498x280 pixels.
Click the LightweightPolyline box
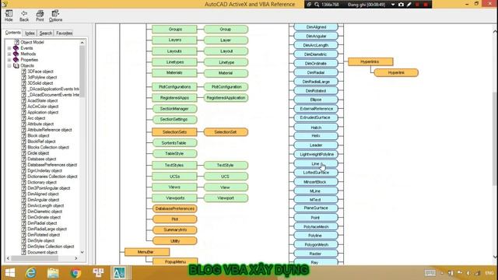point(316,154)
